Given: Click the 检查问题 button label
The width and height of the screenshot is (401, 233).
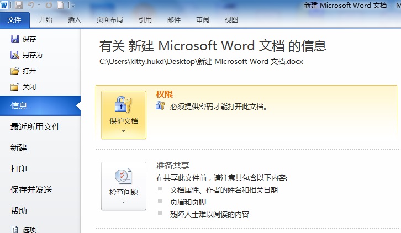Looking at the screenshot, I should (x=124, y=192).
